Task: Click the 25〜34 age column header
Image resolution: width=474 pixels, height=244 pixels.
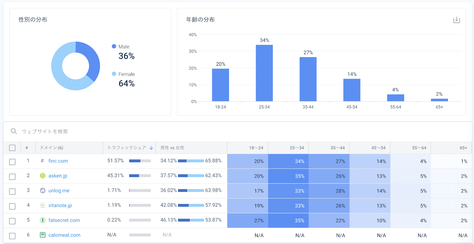Action: pos(297,148)
